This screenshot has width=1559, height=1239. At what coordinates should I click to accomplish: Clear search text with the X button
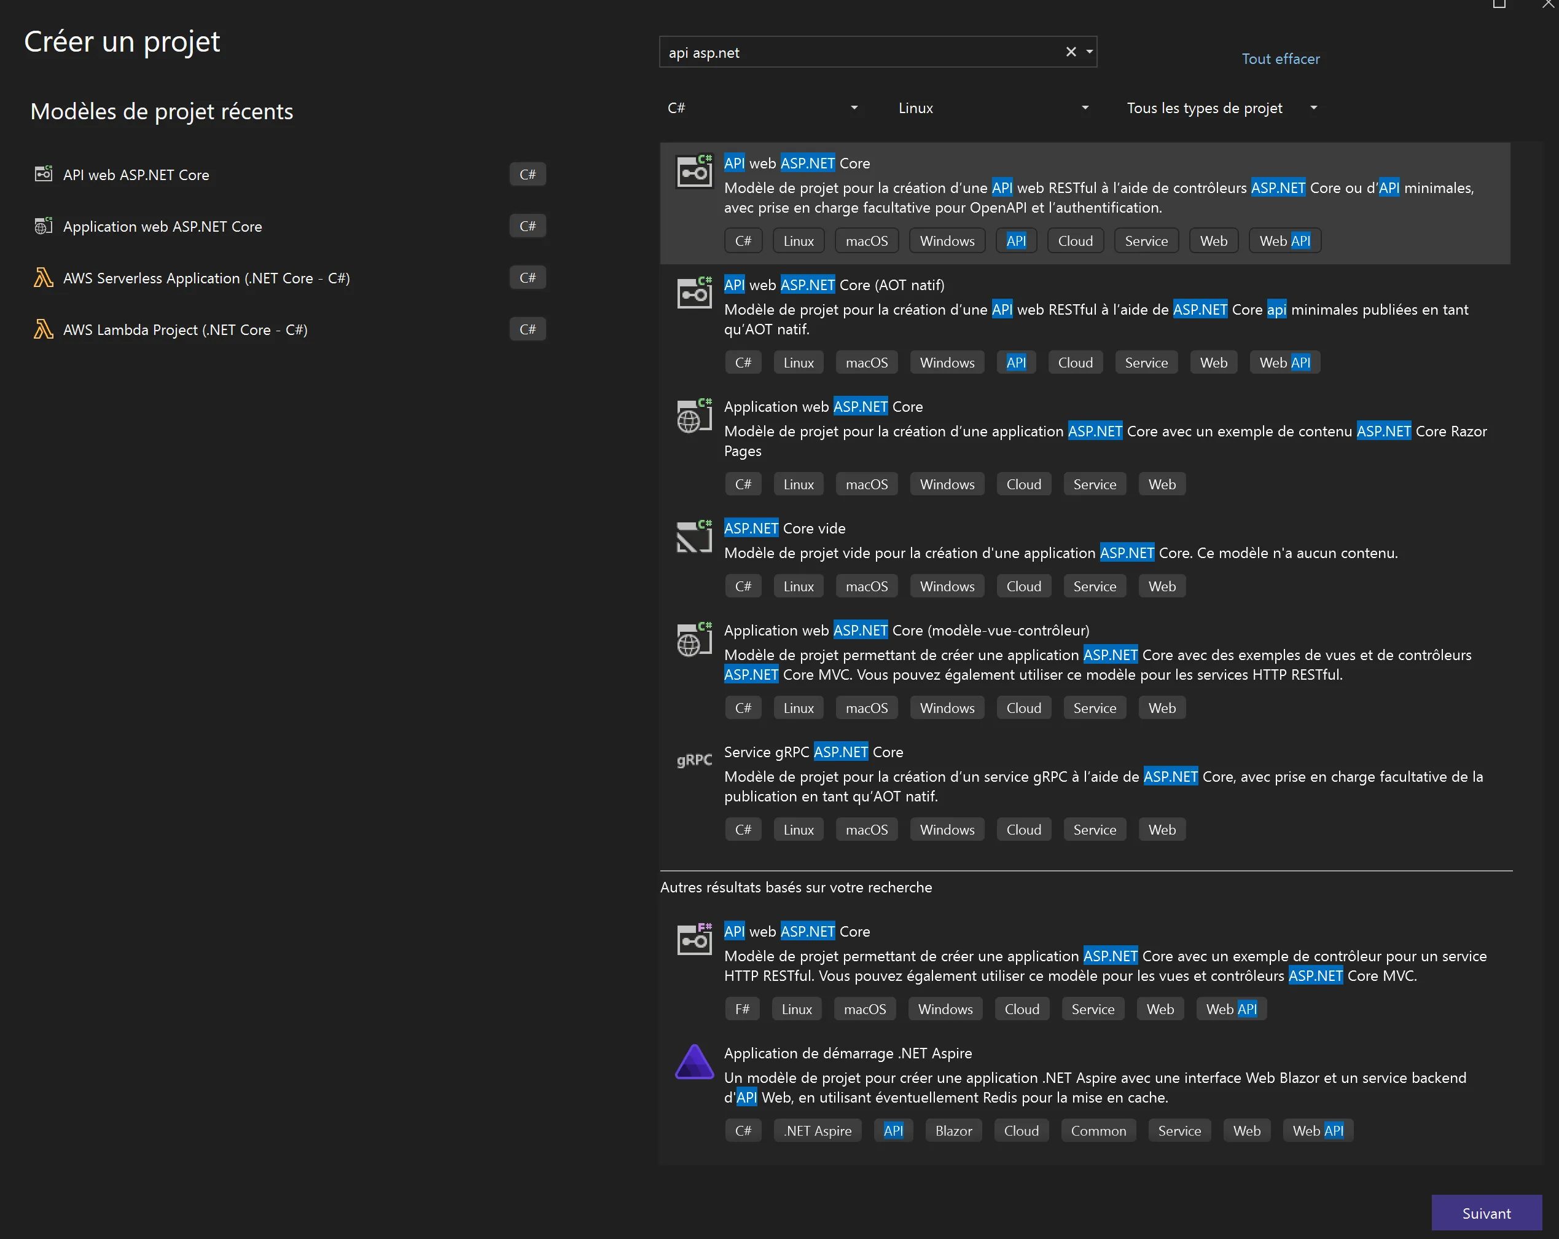coord(1070,52)
